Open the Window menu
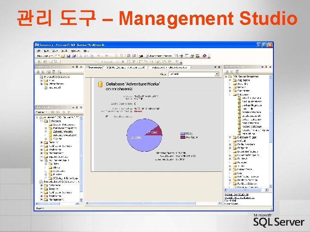The width and height of the screenshot is (310, 232). tap(76, 51)
